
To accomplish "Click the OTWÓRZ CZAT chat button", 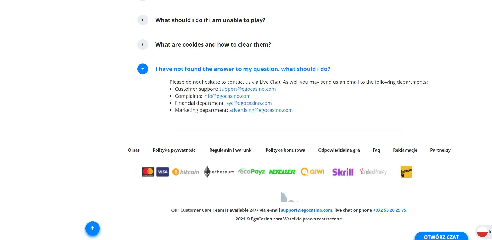I will tap(441, 237).
